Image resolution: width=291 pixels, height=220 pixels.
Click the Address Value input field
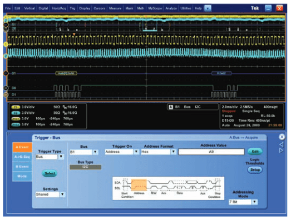211,152
